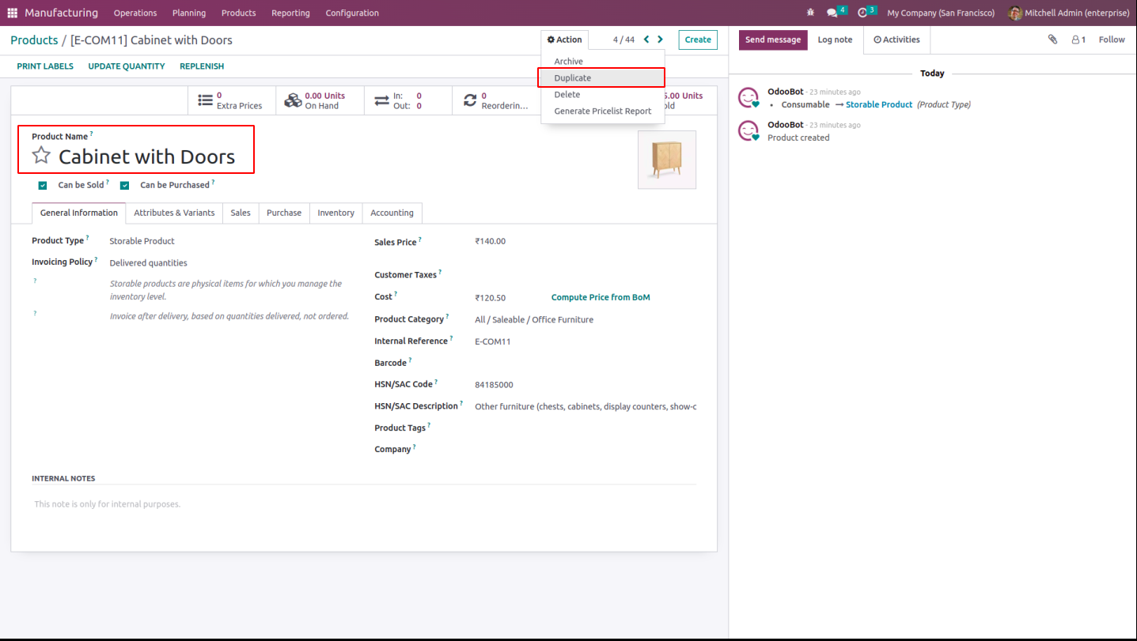
Task: Show help tooltip next to Product Tags
Action: pos(429,425)
